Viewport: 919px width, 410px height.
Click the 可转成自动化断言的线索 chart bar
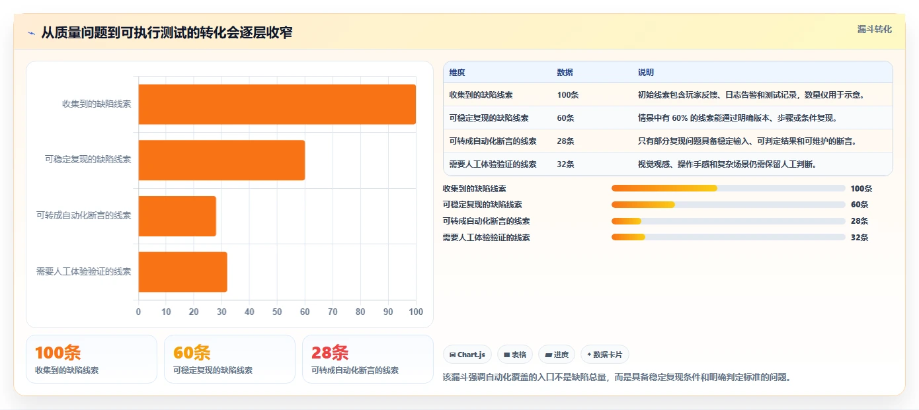tap(177, 216)
